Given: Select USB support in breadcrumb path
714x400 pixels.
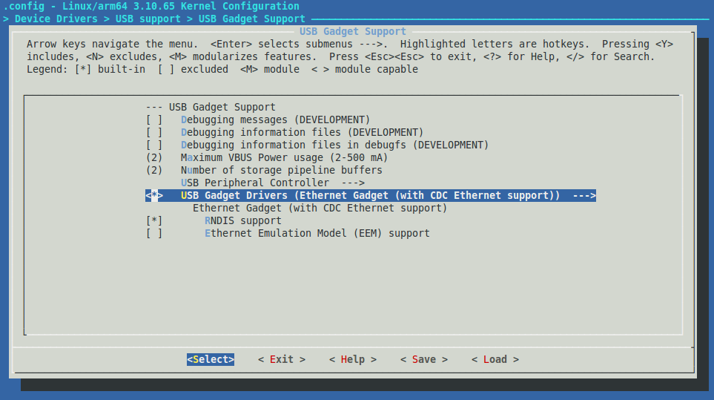Looking at the screenshot, I should [148, 19].
